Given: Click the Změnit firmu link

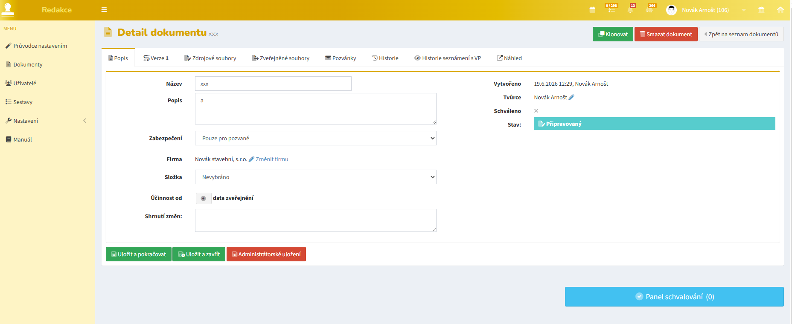Looking at the screenshot, I should click(272, 159).
